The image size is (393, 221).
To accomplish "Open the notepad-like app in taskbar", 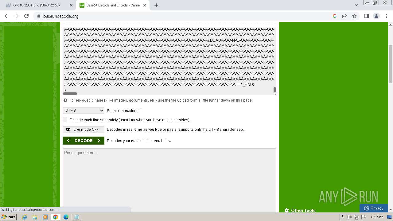I will point(76,217).
